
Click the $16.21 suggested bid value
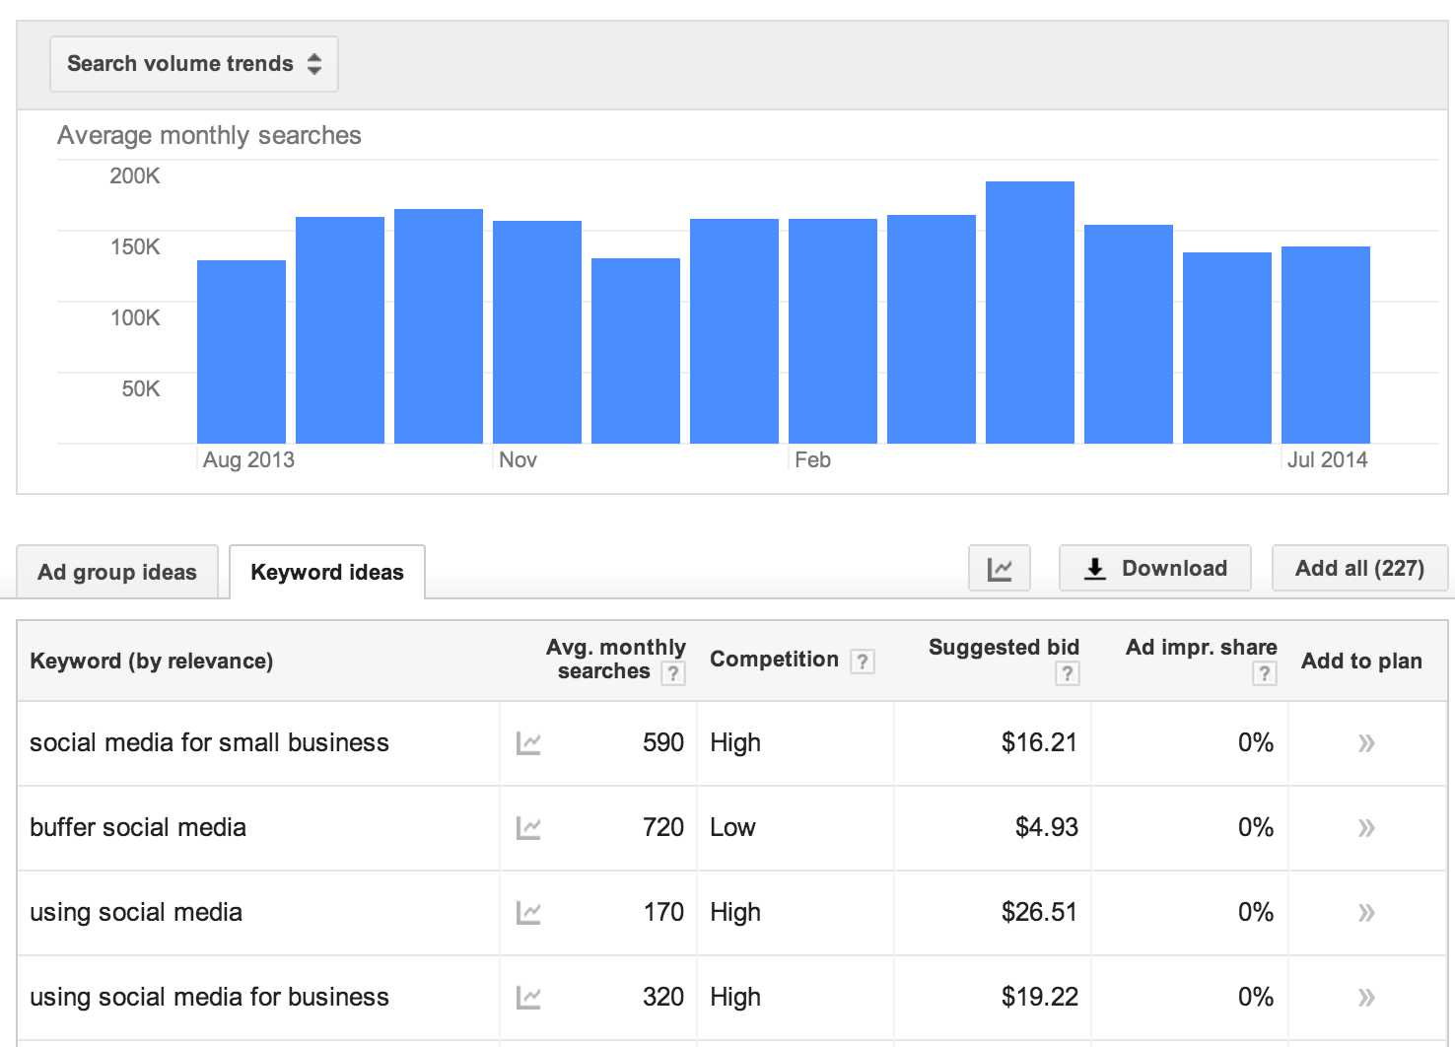[x=1039, y=742]
